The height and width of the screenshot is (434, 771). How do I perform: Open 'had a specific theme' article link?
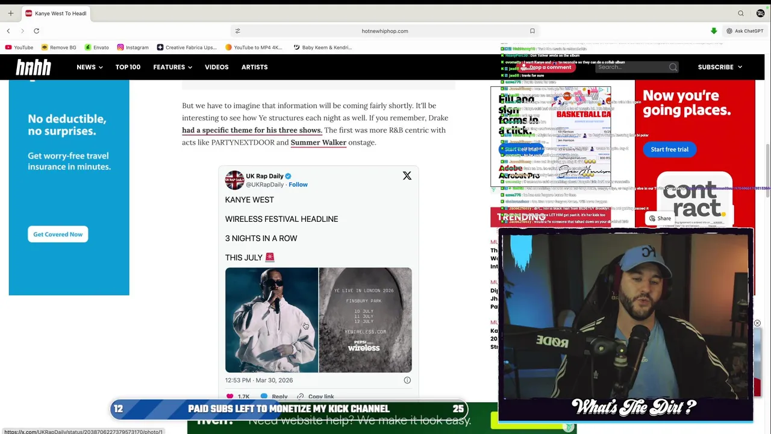point(251,130)
